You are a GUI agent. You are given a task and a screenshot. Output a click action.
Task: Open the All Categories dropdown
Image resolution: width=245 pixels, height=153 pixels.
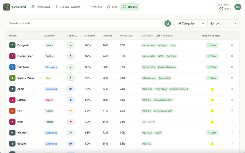pyautogui.click(x=190, y=23)
